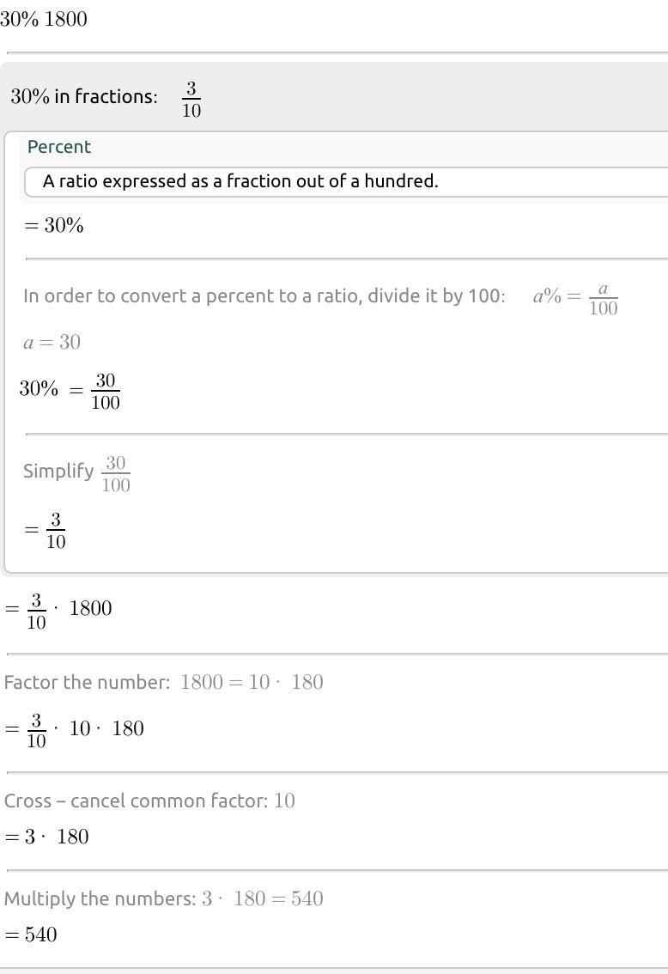668x974 pixels.
Task: Click the "= 3/10 · 10 · 180" expression
Action: pyautogui.click(x=74, y=730)
